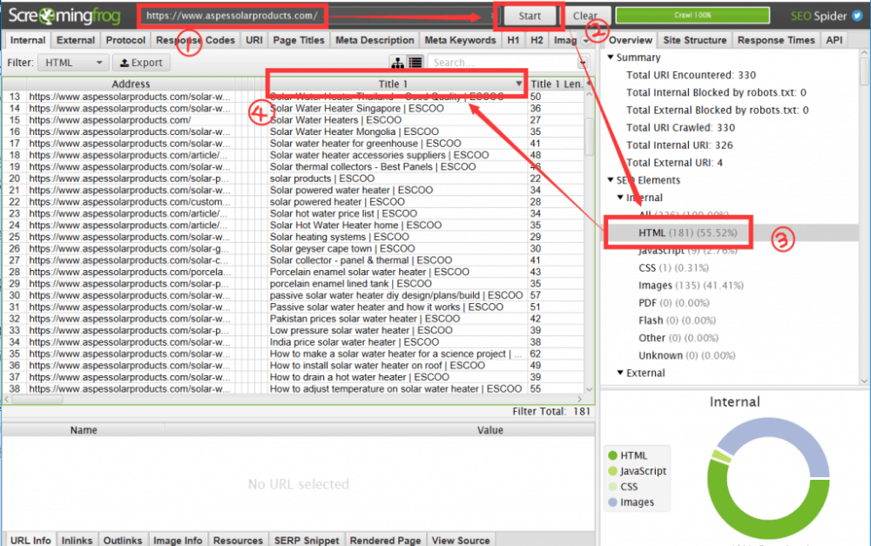Click the HTML legend color swatch
Image resolution: width=871 pixels, height=546 pixels.
[x=612, y=455]
